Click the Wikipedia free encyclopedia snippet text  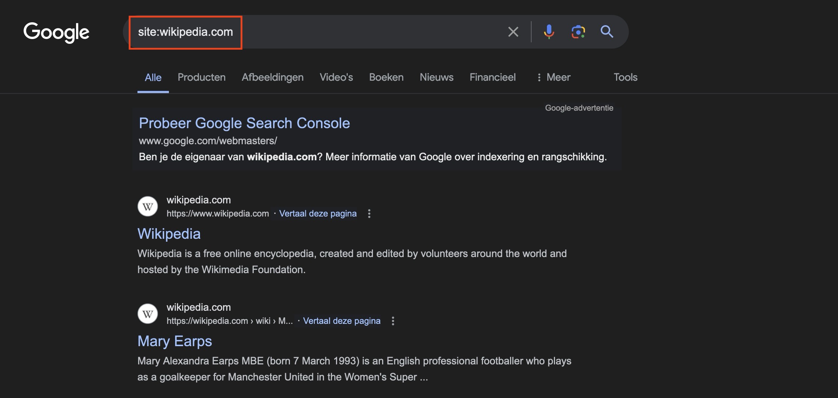[352, 261]
